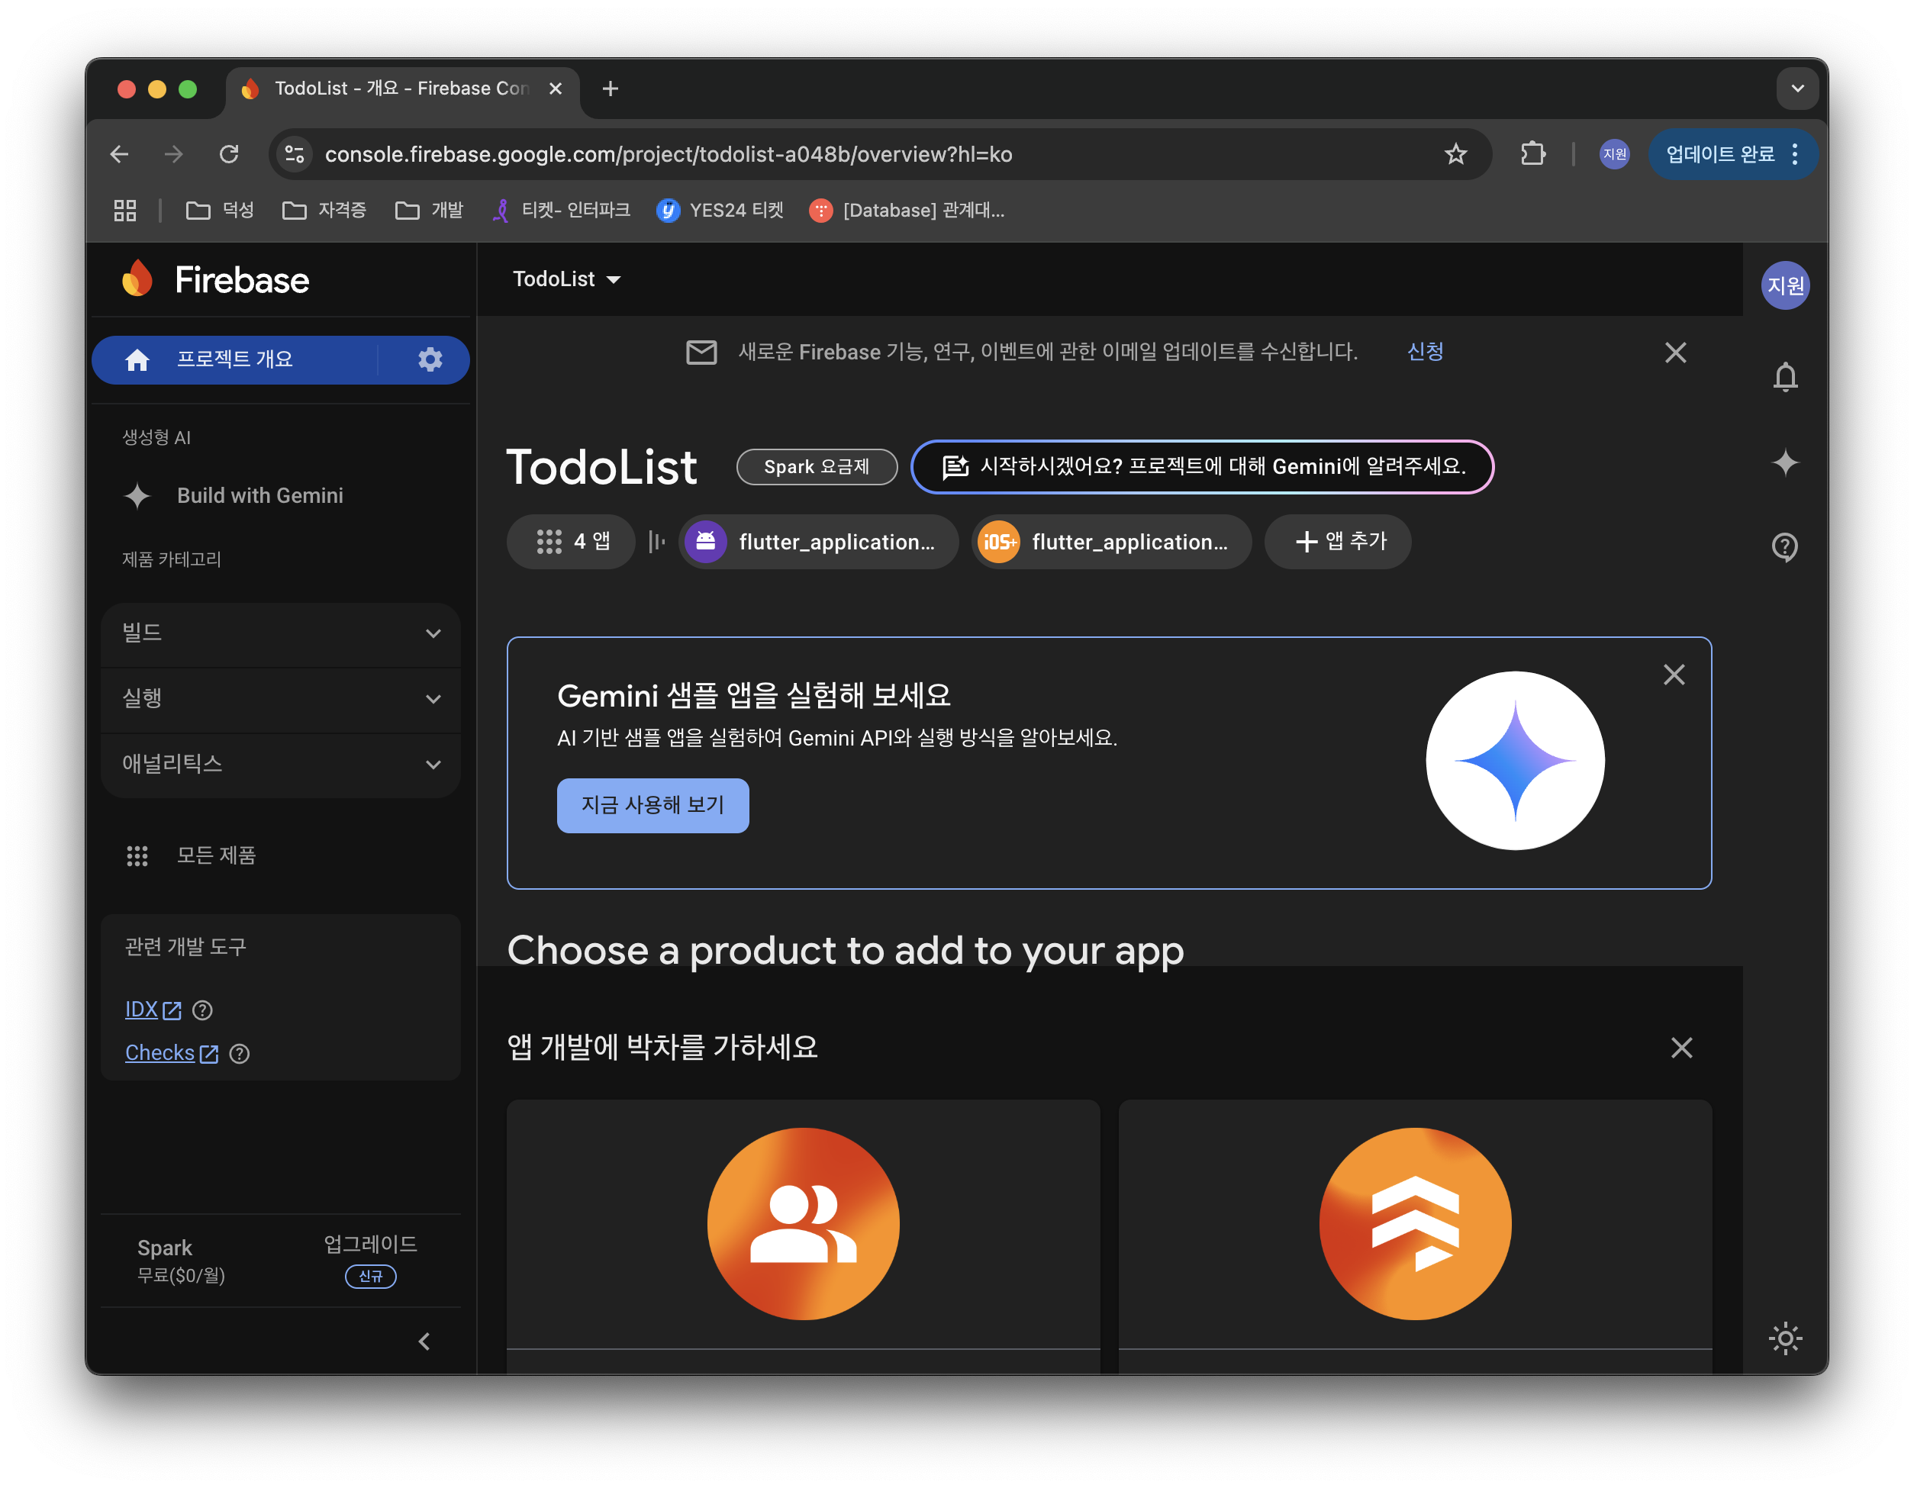Open Gemini sparkle icon in right rail
Viewport: 1914px width, 1488px height.
[1784, 462]
